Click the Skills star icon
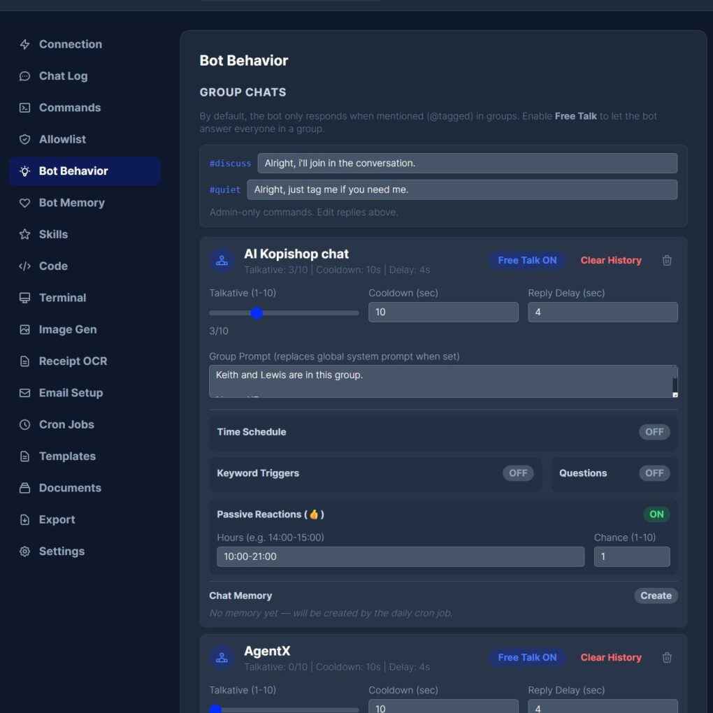 [25, 235]
